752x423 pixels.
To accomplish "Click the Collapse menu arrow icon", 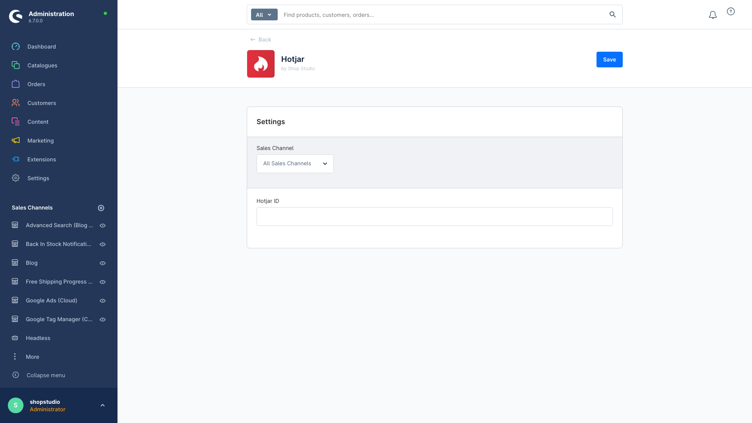I will click(16, 375).
